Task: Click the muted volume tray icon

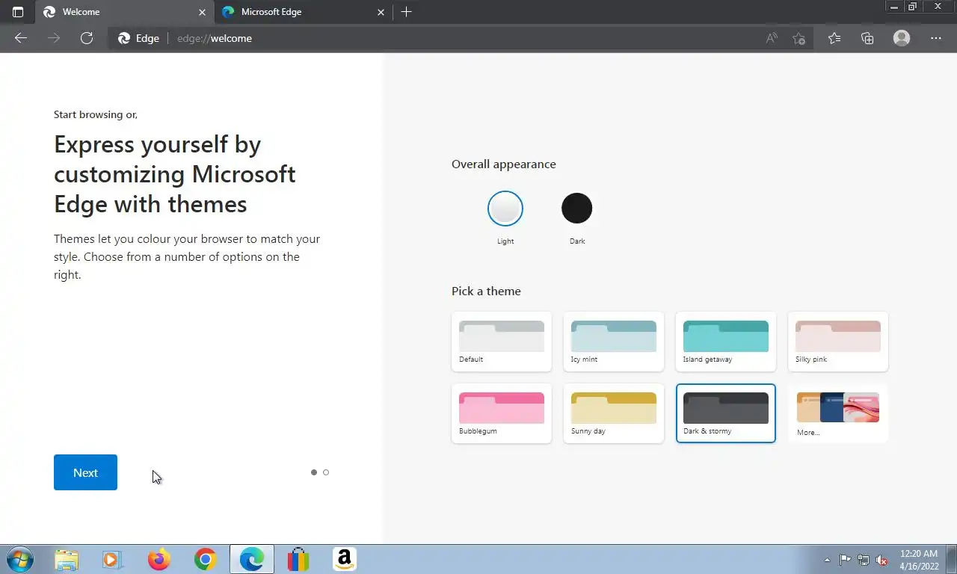Action: (x=881, y=560)
